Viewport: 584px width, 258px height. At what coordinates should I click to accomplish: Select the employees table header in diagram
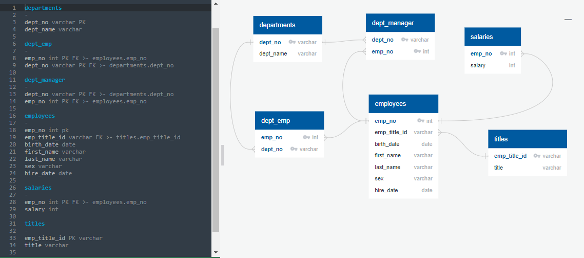[x=403, y=104]
